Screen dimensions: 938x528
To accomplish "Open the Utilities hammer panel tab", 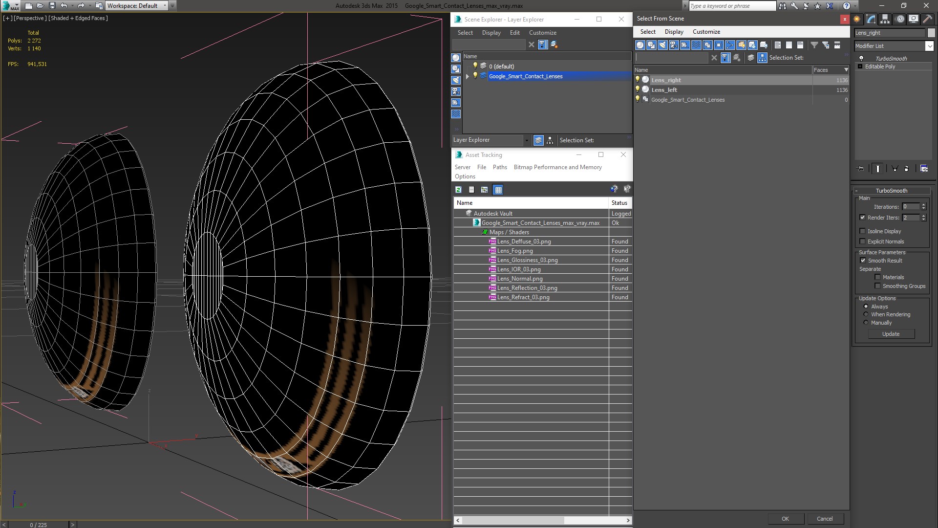I will [927, 19].
